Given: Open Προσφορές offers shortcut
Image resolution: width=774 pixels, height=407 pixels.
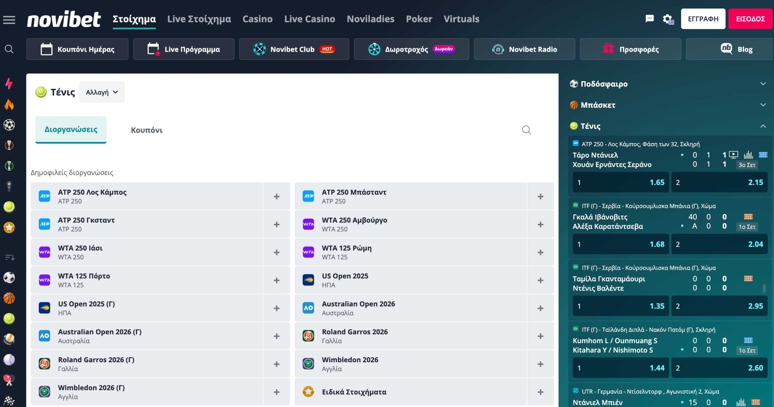Looking at the screenshot, I should (631, 49).
